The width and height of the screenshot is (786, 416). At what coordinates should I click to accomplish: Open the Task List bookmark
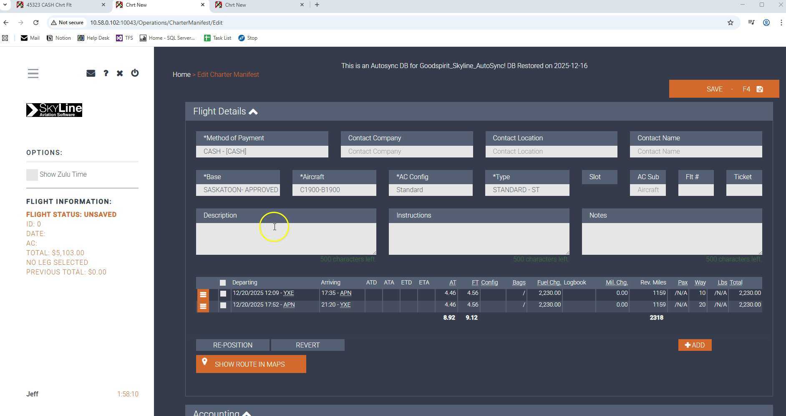217,38
